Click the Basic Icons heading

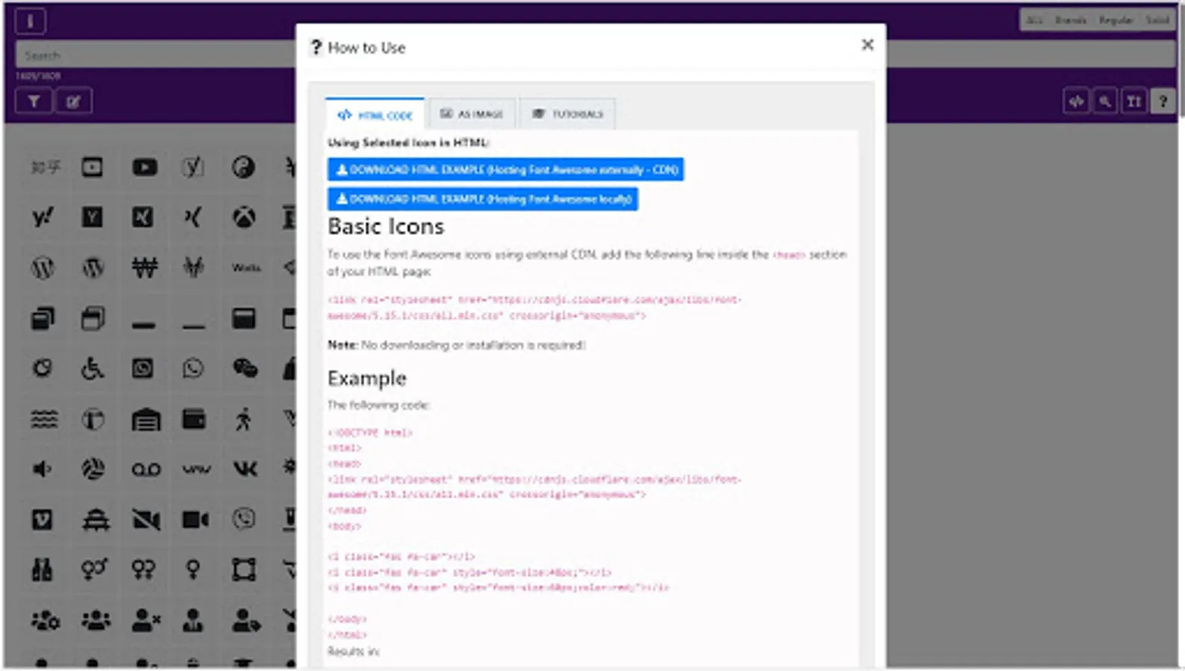[386, 226]
